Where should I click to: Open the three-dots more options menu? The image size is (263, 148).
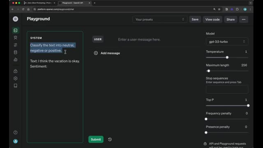point(244,19)
